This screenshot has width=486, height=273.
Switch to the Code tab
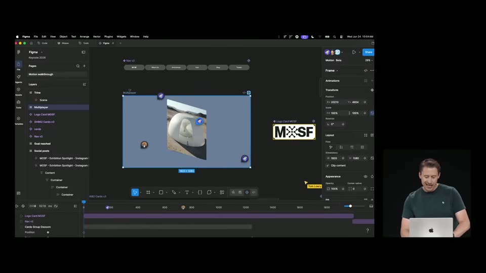pos(43,43)
